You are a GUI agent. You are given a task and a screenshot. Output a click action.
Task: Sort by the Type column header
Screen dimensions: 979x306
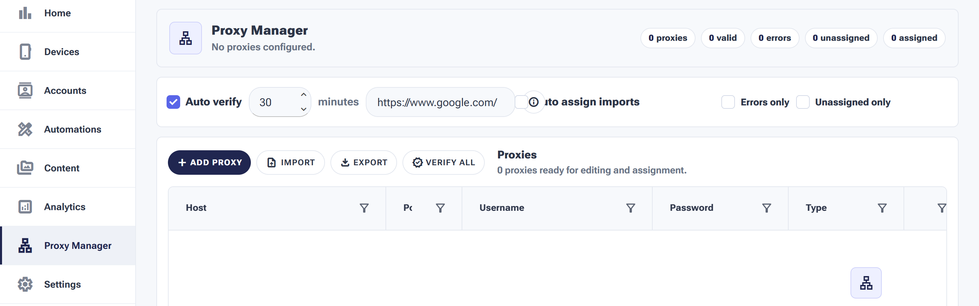(816, 208)
